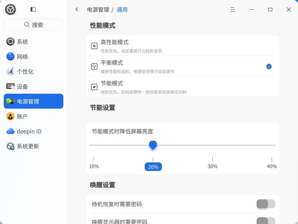298x224 pixels.
Task: Click the 平衡模式 blue checkmark
Action: (x=269, y=66)
